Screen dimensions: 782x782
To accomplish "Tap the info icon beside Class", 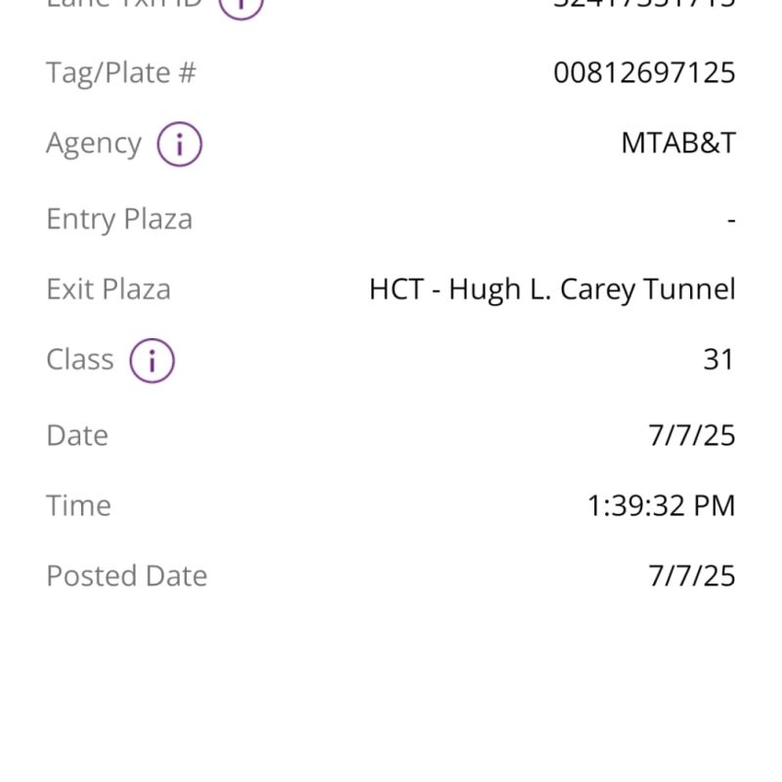I will click(152, 360).
